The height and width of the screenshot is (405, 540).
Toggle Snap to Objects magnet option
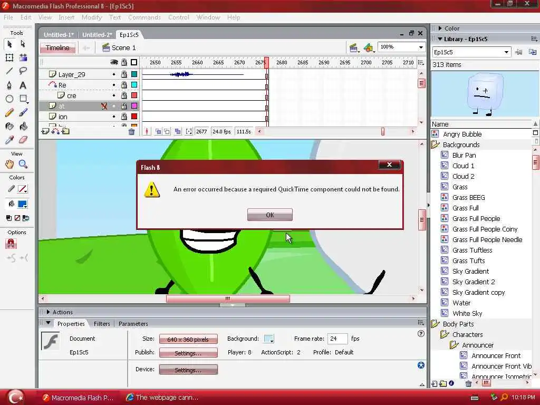click(11, 244)
